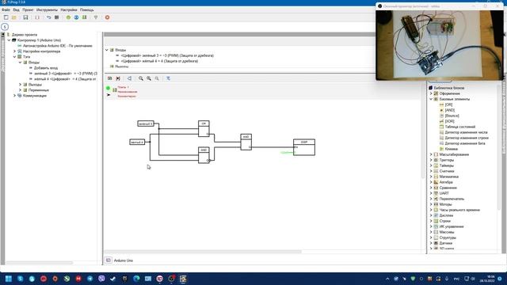Collapse Базовые элементы in block library

click(431, 99)
